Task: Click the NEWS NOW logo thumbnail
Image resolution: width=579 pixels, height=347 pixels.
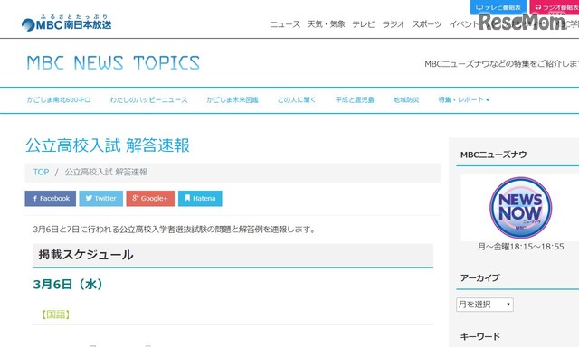Action: [521, 208]
